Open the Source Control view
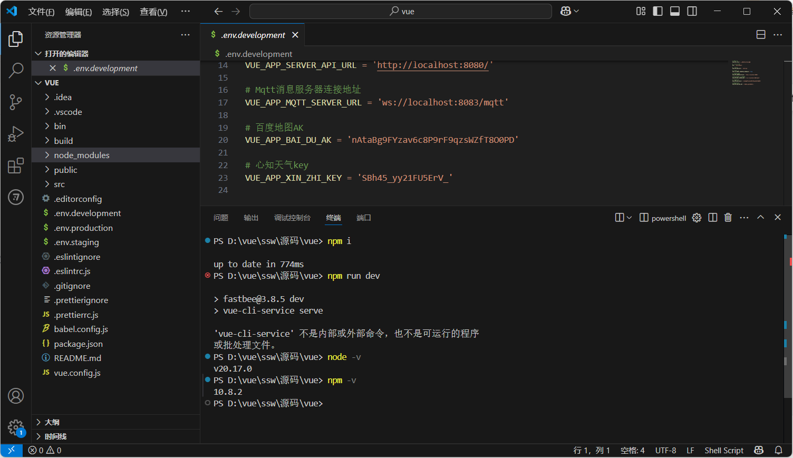The width and height of the screenshot is (793, 458). (x=16, y=102)
